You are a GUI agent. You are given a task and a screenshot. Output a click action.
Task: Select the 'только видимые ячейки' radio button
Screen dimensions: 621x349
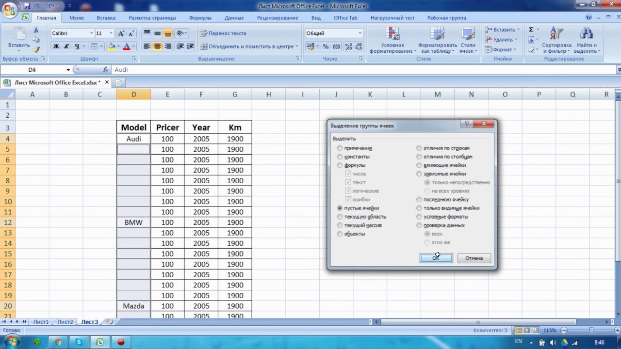419,208
